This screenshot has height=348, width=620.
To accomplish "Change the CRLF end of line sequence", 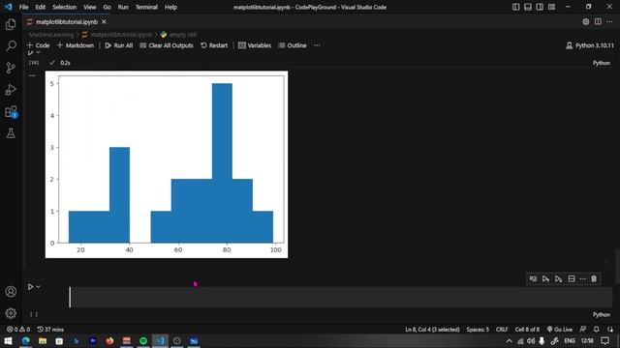I will coord(502,329).
